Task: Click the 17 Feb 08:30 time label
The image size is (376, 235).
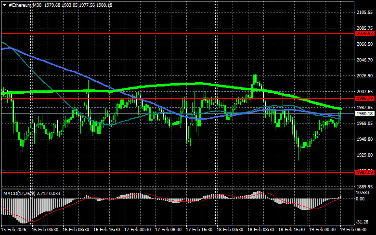Action: point(169,230)
